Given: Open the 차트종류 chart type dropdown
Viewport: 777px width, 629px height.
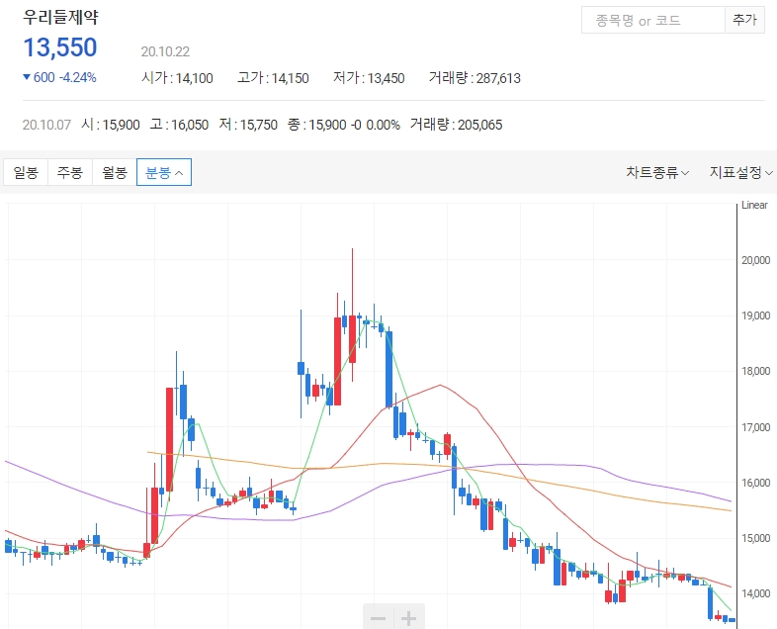Looking at the screenshot, I should coord(657,172).
